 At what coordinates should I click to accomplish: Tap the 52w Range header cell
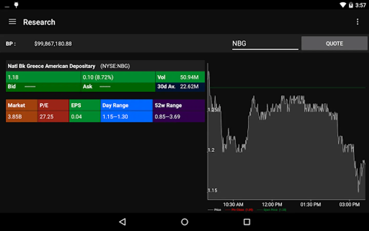click(x=179, y=105)
